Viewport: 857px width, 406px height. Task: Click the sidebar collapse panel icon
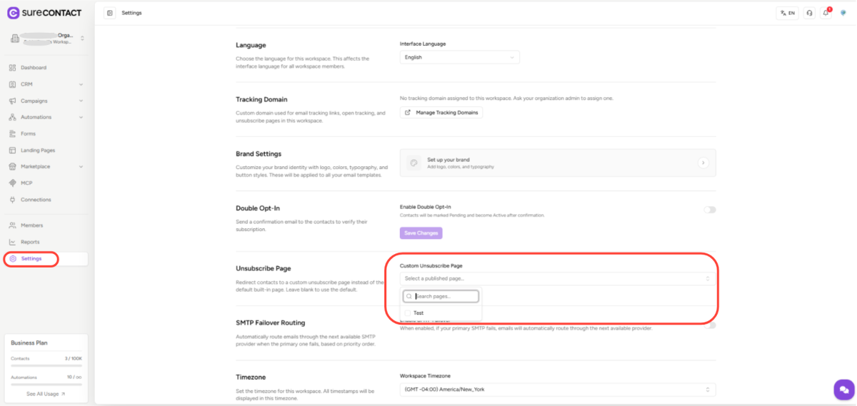(109, 13)
